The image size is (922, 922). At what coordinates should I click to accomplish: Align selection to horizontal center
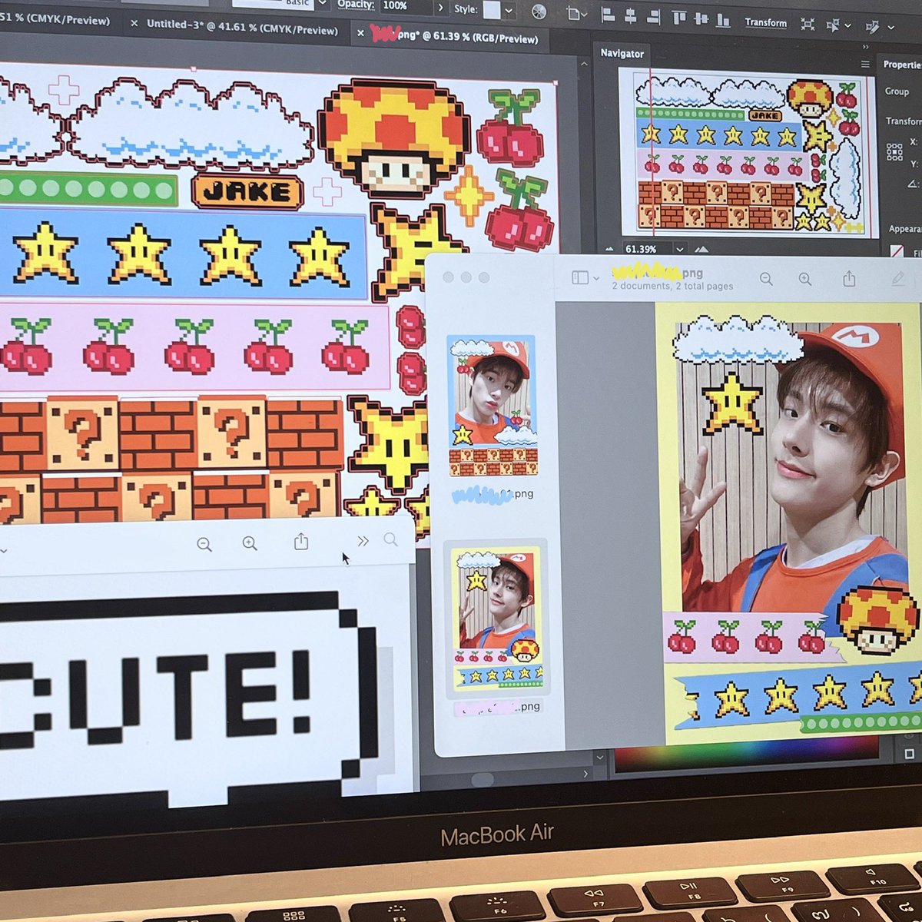tap(631, 16)
